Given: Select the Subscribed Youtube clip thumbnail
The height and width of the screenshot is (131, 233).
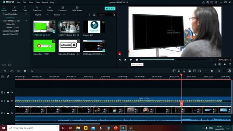Looking at the screenshot, I should (69, 46).
